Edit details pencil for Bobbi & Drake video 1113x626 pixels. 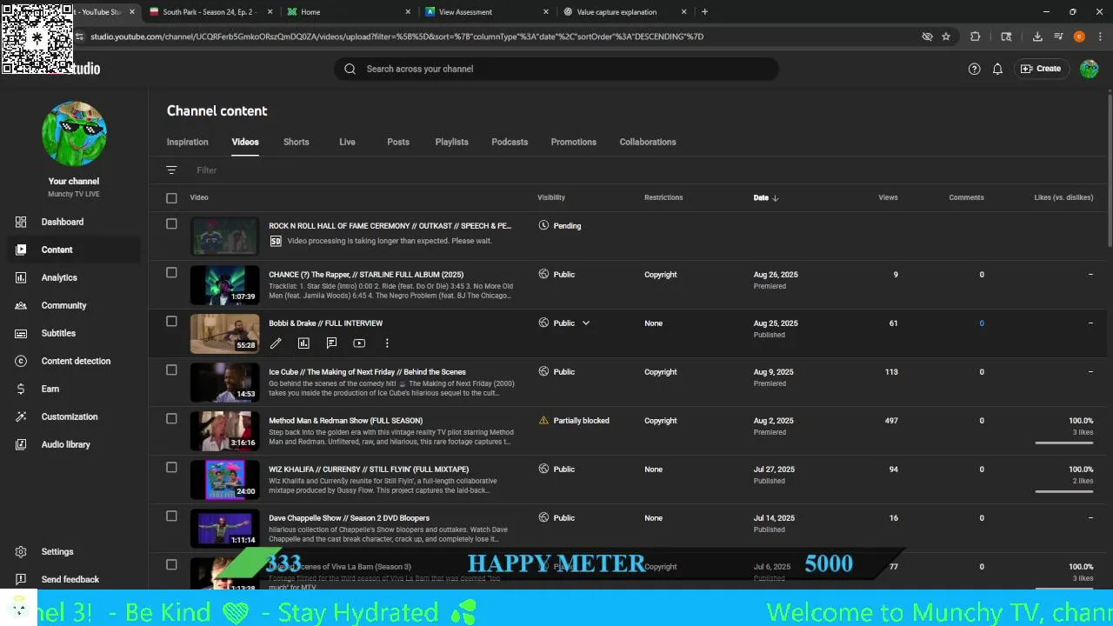point(276,343)
